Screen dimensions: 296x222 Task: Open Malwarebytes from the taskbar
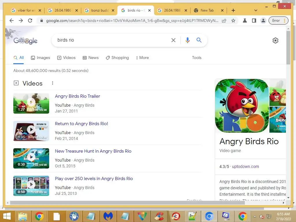tap(108, 216)
